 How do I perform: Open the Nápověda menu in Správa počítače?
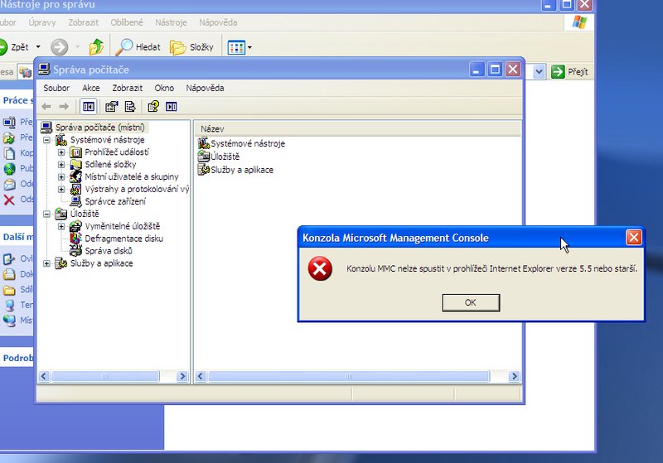point(205,88)
